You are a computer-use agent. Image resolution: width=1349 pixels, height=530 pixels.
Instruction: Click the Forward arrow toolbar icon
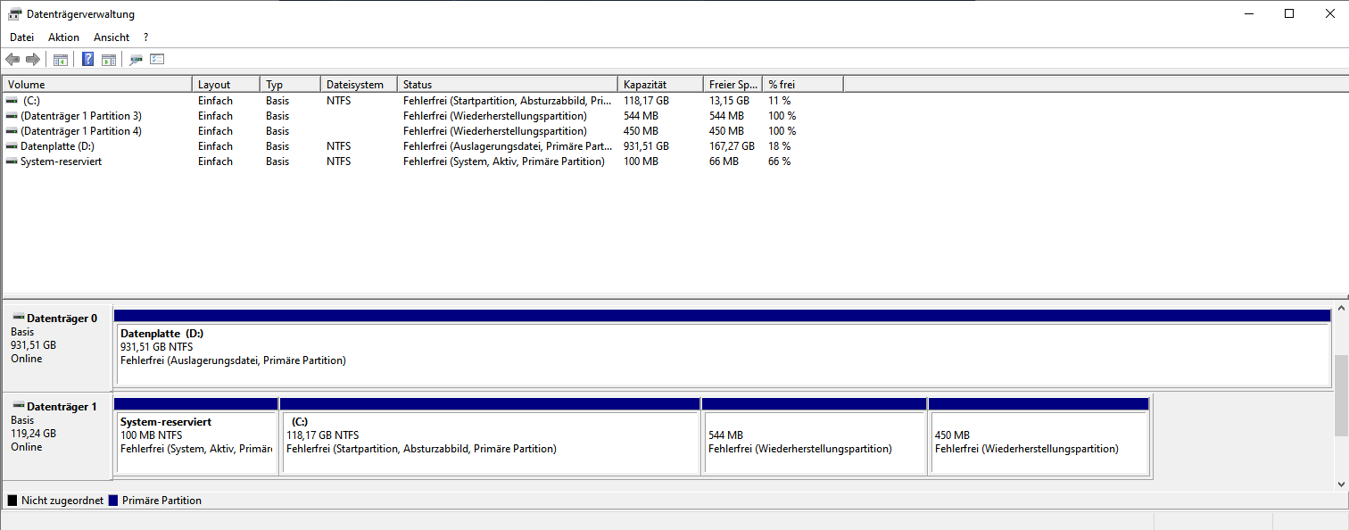[x=33, y=60]
